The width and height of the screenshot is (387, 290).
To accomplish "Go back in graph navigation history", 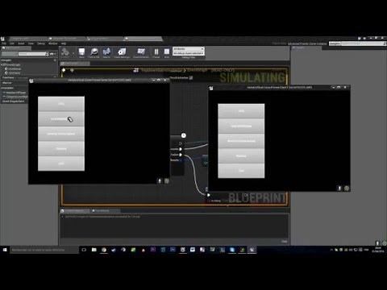I will point(64,70).
